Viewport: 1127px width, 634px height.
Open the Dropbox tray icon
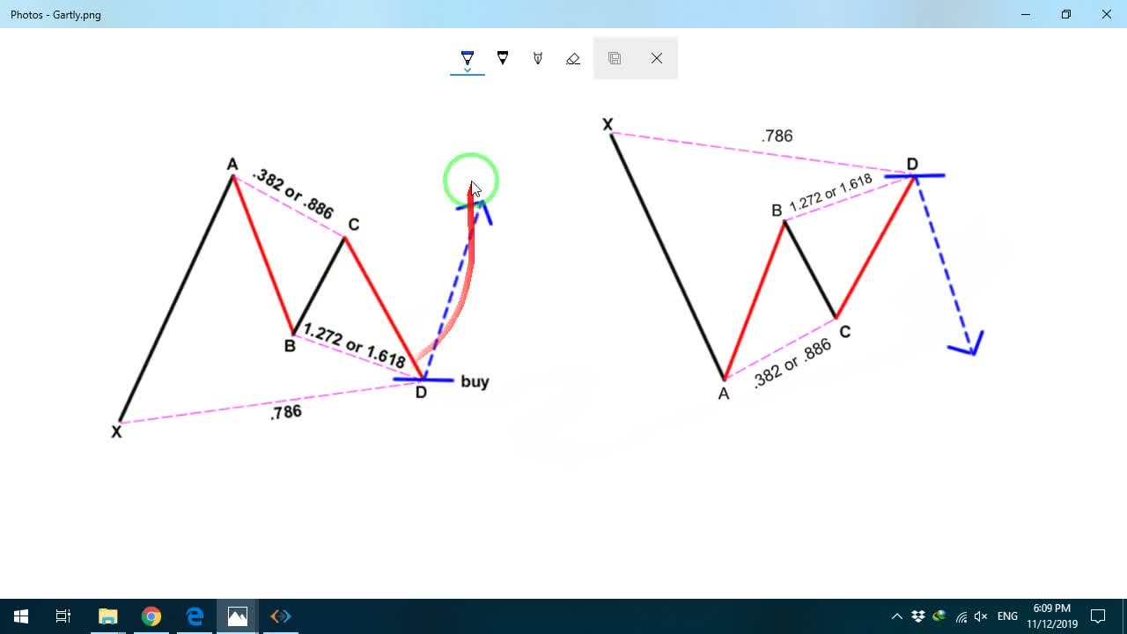[x=918, y=616]
